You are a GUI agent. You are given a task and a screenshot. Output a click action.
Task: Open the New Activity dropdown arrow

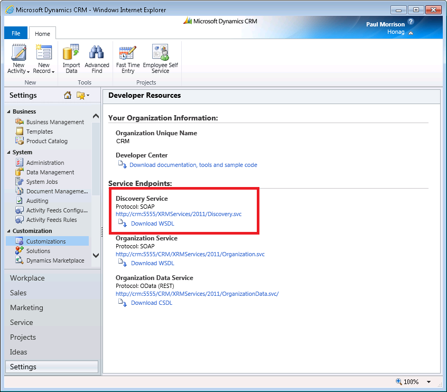(28, 72)
